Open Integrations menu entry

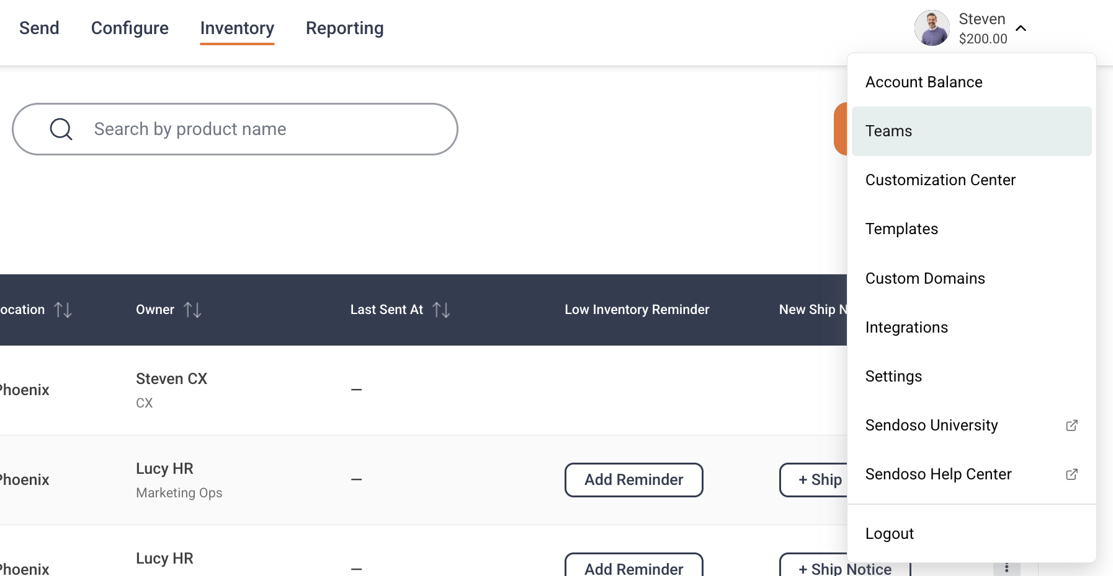(x=972, y=327)
